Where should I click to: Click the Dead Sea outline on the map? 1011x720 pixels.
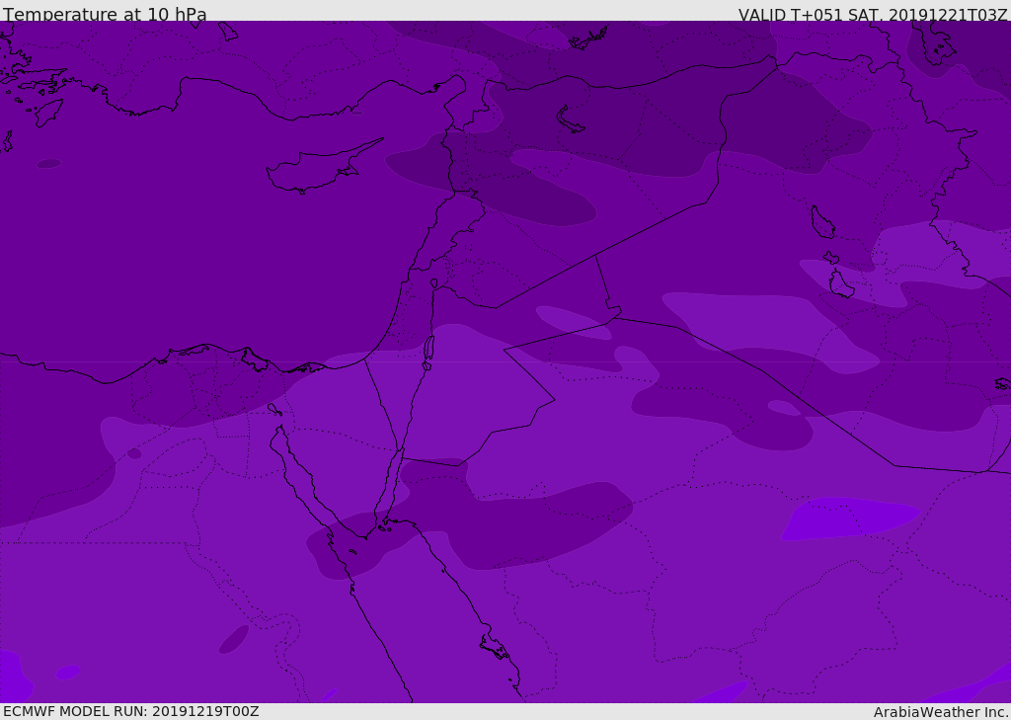[x=428, y=353]
